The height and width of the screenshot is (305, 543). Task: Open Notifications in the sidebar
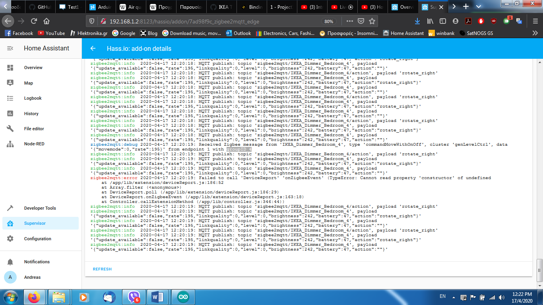point(37,262)
